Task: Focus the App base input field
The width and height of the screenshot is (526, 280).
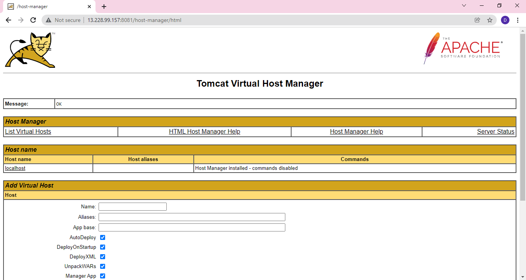Action: [192, 227]
